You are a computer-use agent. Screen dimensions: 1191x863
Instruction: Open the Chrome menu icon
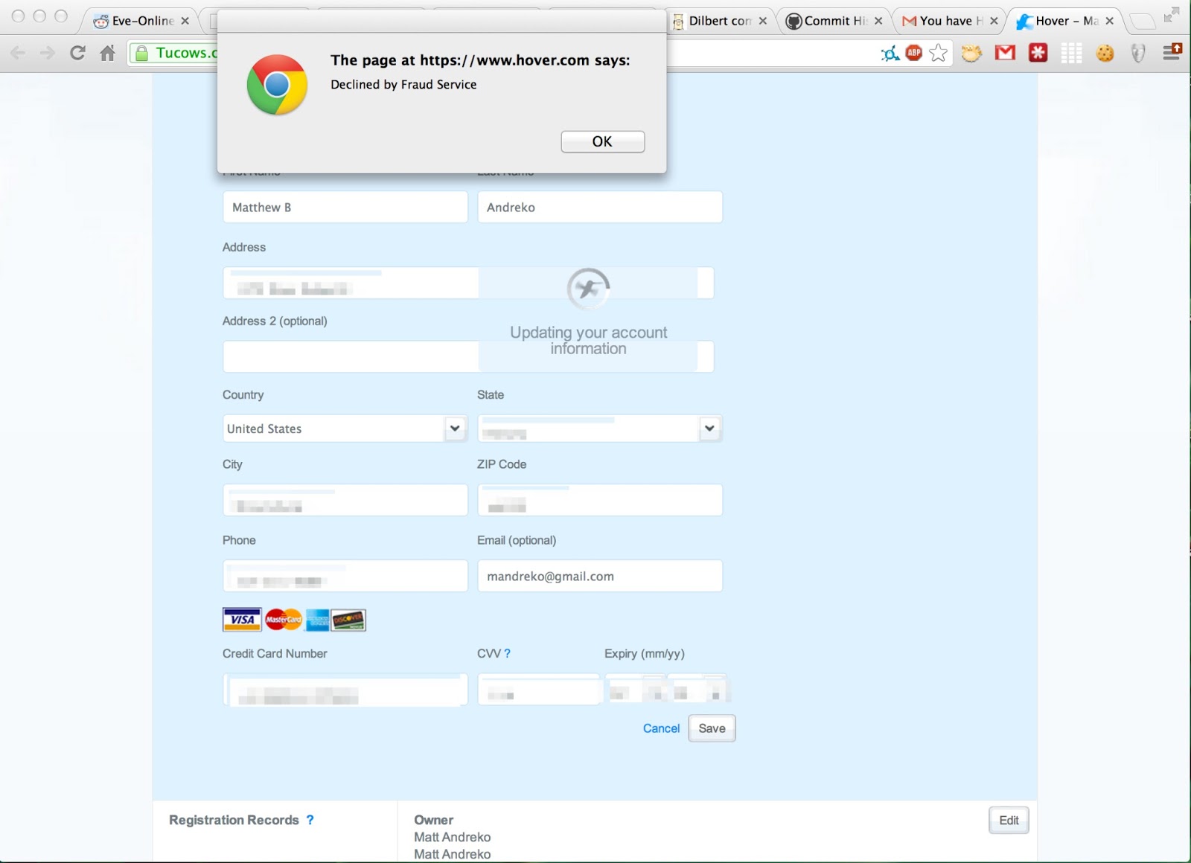click(x=1172, y=52)
